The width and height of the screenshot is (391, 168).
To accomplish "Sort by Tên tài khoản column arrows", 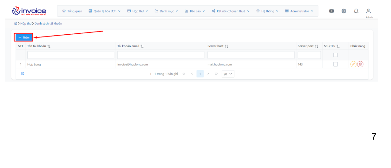I will 49,46.
